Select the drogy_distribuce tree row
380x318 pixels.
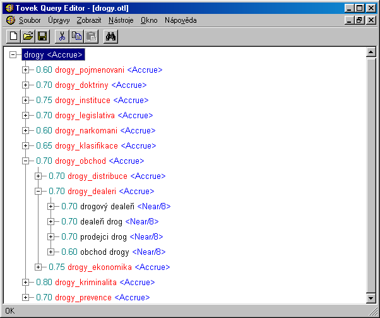click(107, 176)
